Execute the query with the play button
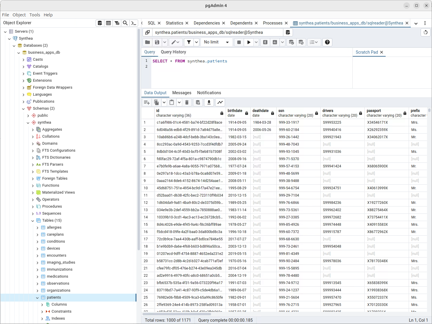This screenshot has height=324, width=432. (249, 42)
